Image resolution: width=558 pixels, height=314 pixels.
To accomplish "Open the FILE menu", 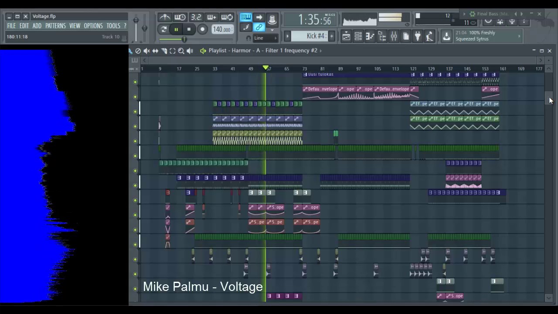I will (11, 26).
